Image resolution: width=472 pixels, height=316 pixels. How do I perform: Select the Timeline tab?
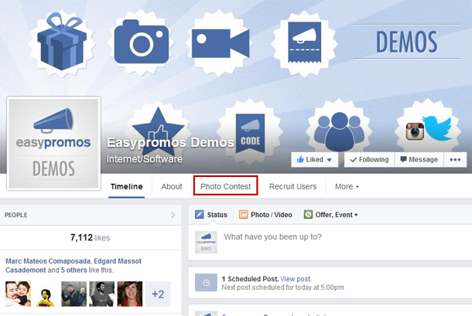pos(126,187)
